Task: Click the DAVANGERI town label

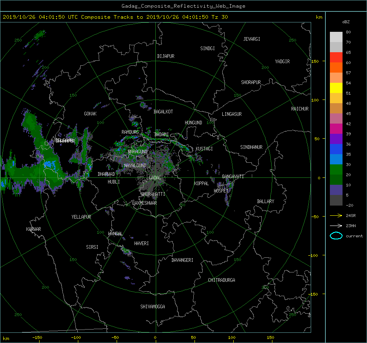Action: [182, 260]
